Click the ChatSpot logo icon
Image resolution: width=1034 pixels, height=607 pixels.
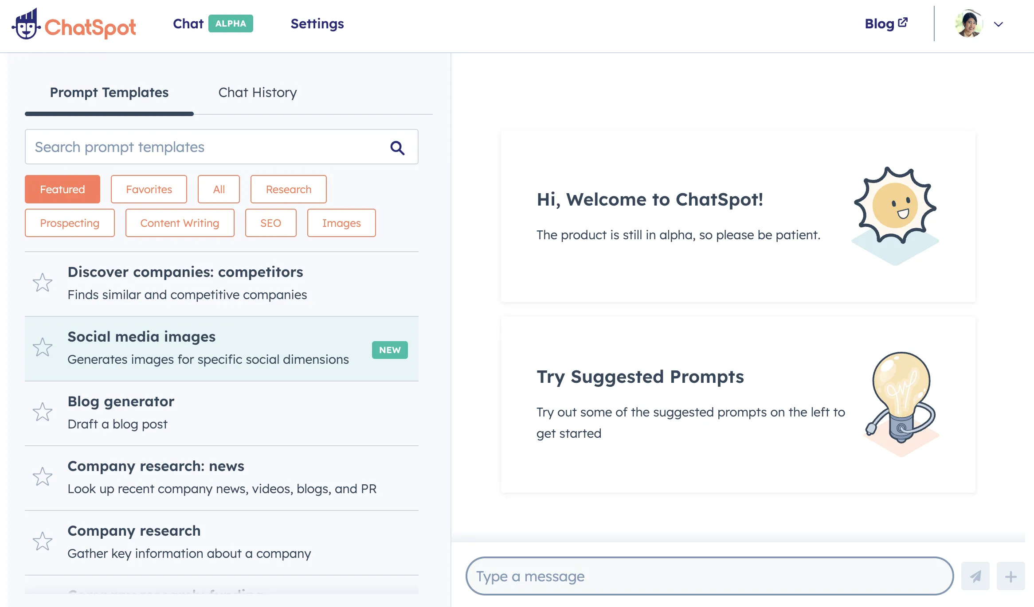(26, 25)
